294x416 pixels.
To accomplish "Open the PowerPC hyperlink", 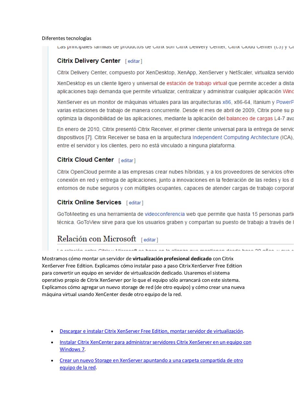I will (x=287, y=102).
